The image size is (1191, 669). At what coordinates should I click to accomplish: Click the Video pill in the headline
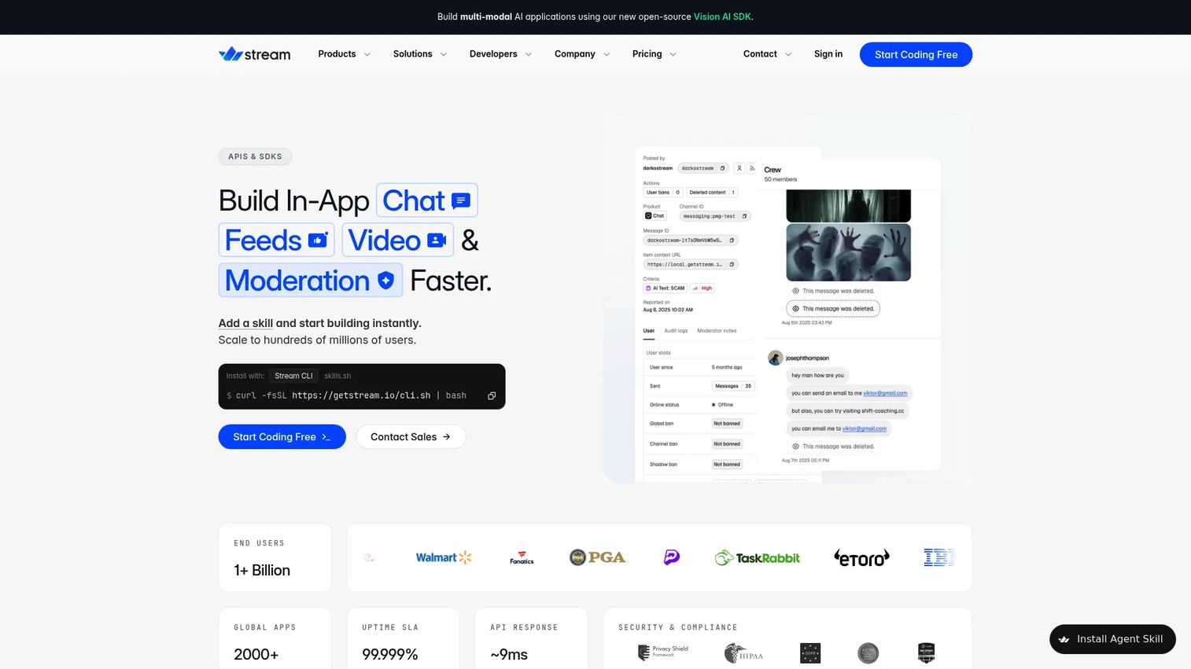(x=397, y=240)
